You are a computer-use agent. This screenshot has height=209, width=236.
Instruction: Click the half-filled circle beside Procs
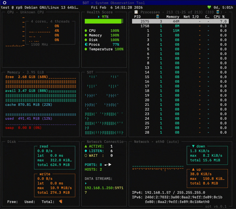(x=86, y=45)
